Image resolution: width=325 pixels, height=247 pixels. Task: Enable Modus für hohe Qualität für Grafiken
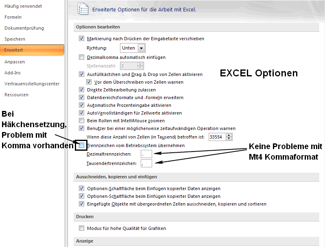[81, 228]
